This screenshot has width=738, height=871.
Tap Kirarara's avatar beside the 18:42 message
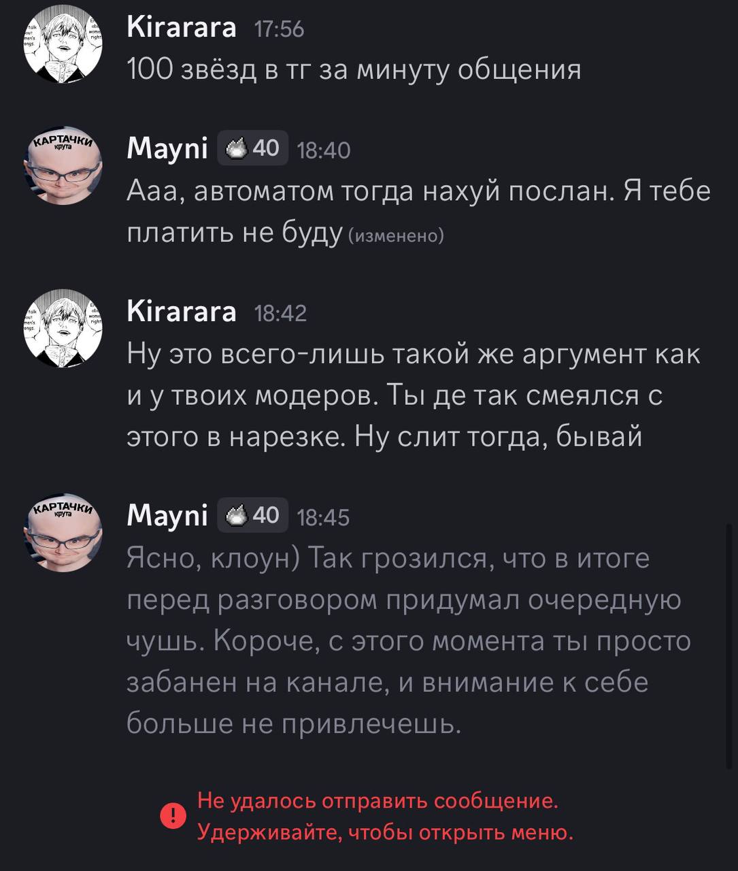click(x=63, y=329)
